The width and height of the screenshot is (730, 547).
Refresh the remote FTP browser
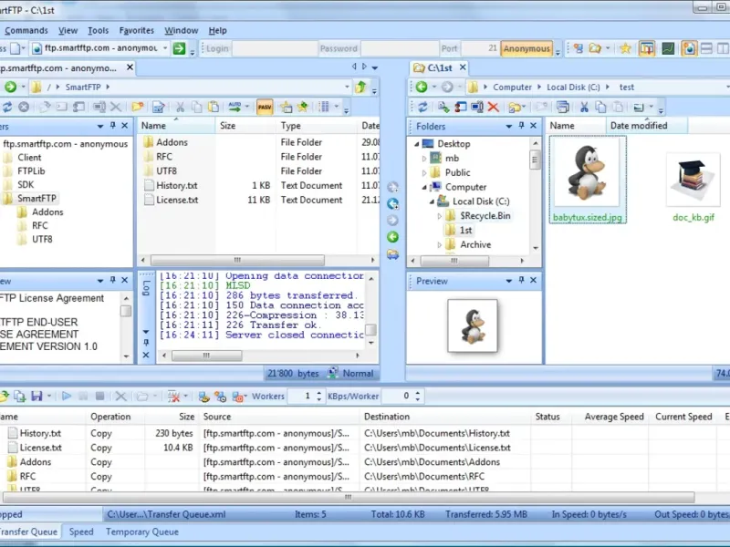click(x=7, y=107)
